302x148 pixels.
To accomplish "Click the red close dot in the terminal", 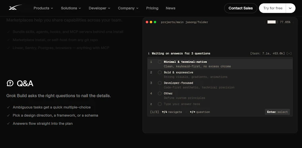I will (x=147, y=22).
